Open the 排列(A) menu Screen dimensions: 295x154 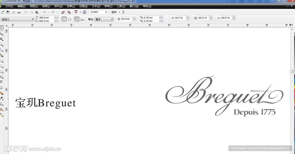tap(58, 6)
